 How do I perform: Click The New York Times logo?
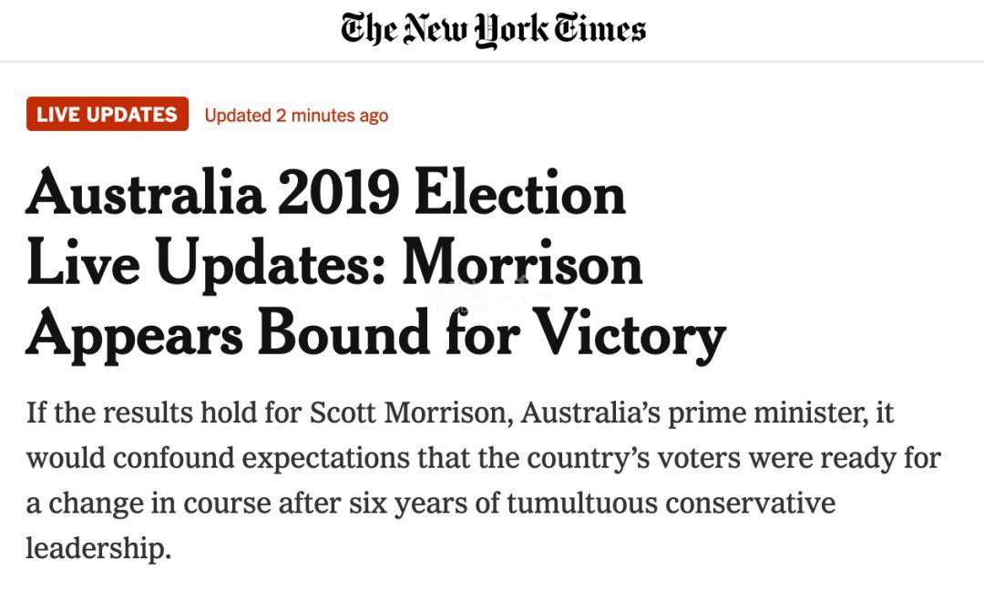pyautogui.click(x=493, y=30)
